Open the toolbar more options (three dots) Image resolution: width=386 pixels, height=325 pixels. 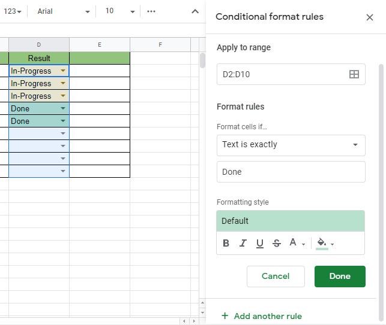point(151,11)
